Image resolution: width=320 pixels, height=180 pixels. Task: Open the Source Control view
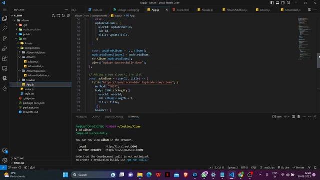click(5, 38)
